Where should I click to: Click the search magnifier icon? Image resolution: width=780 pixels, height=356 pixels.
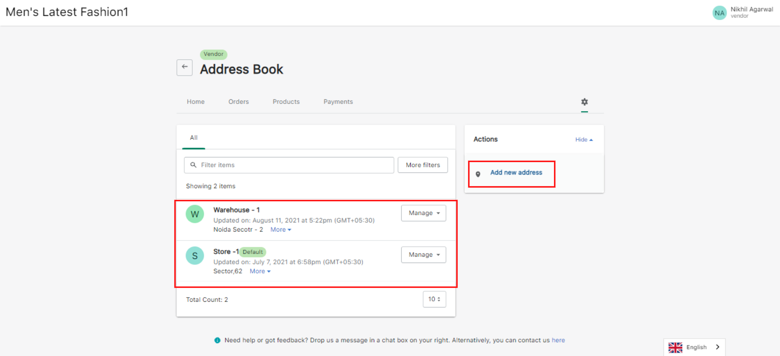tap(193, 165)
